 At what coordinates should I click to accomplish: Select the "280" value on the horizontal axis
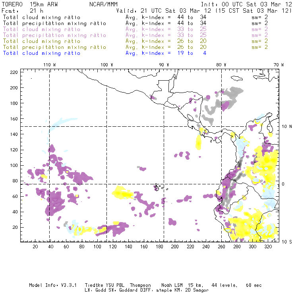pos(237,247)
